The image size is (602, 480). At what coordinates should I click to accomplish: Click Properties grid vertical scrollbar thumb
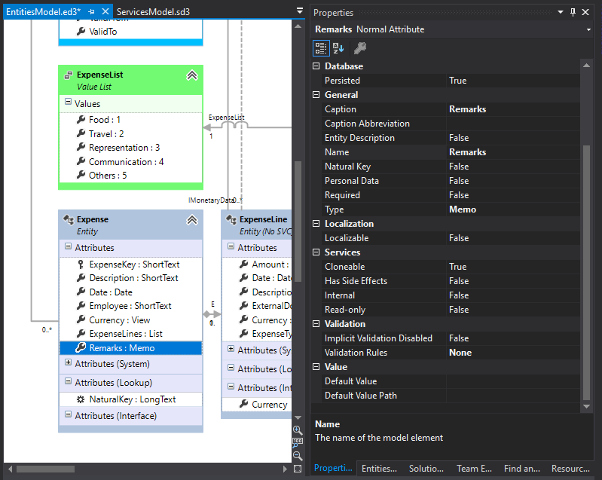coord(586,273)
